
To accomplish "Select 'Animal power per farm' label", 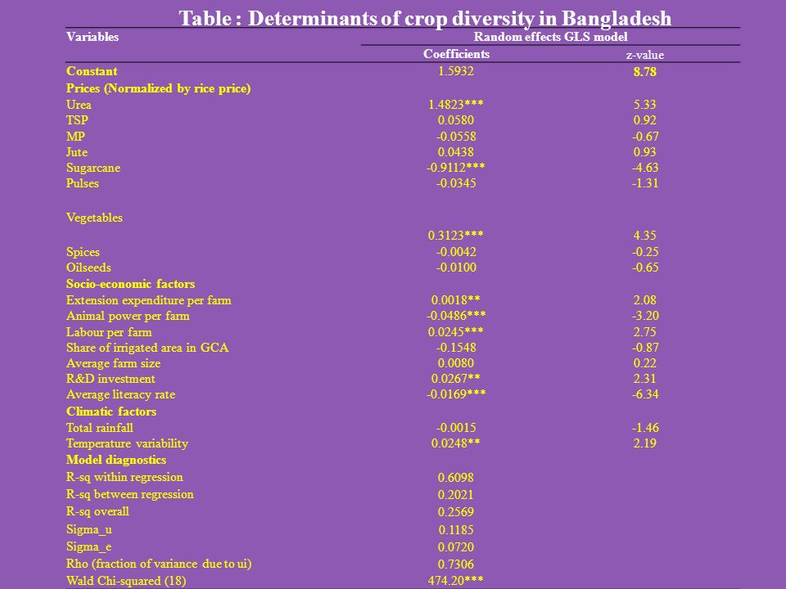I will [x=128, y=316].
